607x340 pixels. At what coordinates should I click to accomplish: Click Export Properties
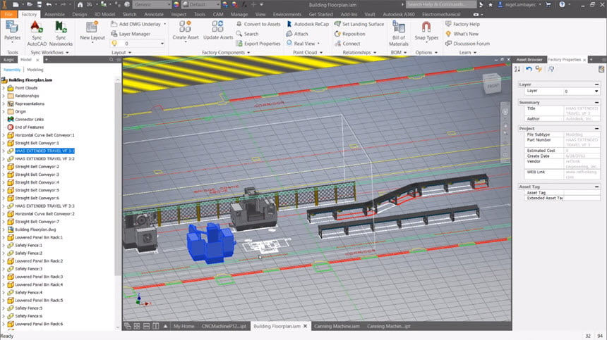[258, 44]
